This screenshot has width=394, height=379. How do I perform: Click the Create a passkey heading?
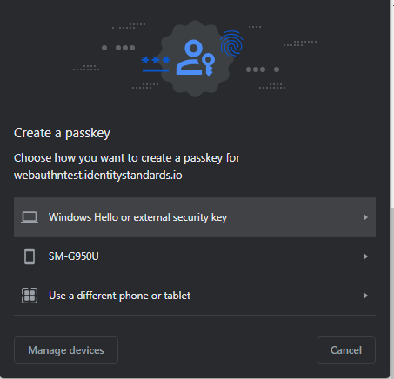pyautogui.click(x=62, y=133)
